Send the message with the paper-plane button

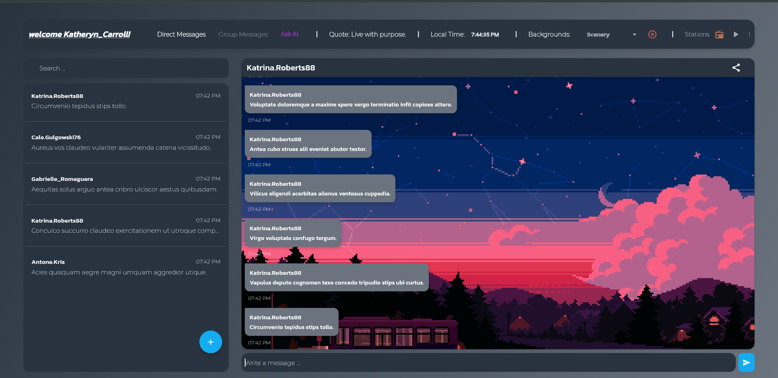pos(746,363)
